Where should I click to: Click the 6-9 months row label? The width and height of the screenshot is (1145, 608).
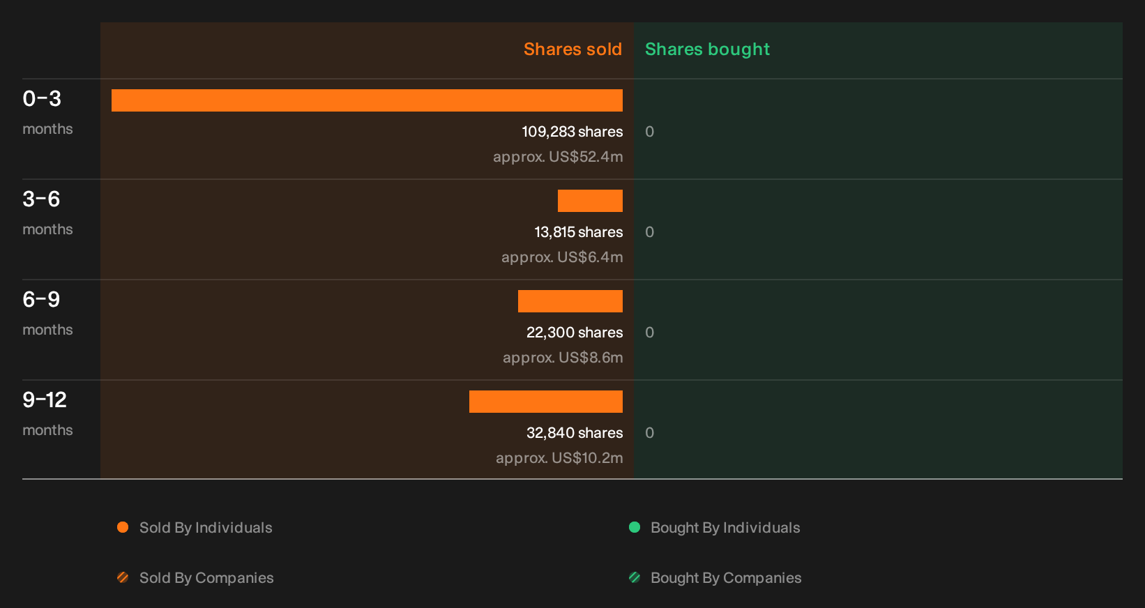click(47, 313)
